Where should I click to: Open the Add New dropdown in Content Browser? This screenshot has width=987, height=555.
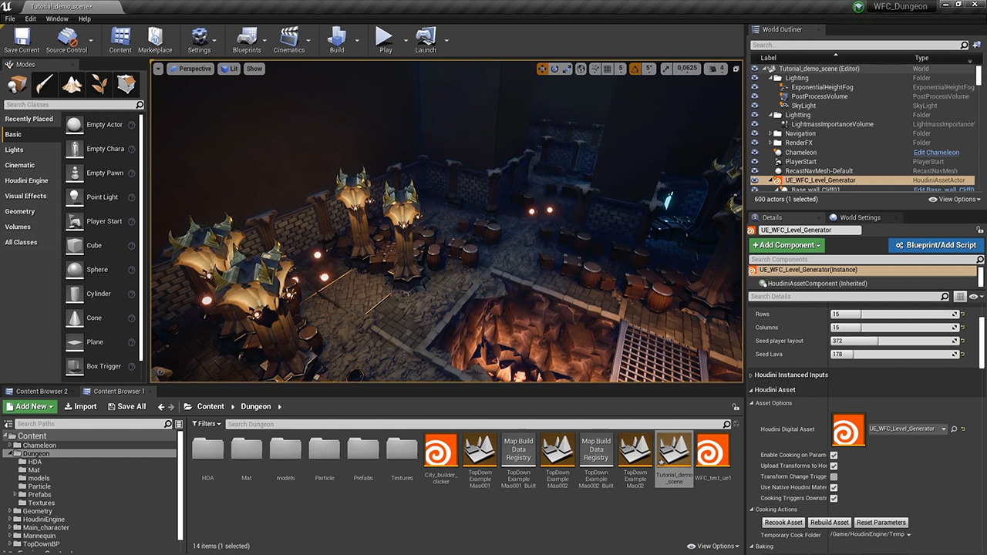click(x=29, y=406)
